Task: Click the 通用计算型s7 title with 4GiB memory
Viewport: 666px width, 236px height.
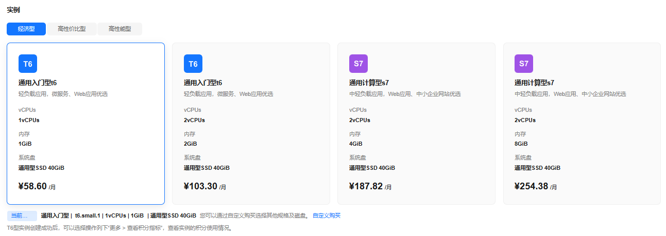Action: point(369,83)
